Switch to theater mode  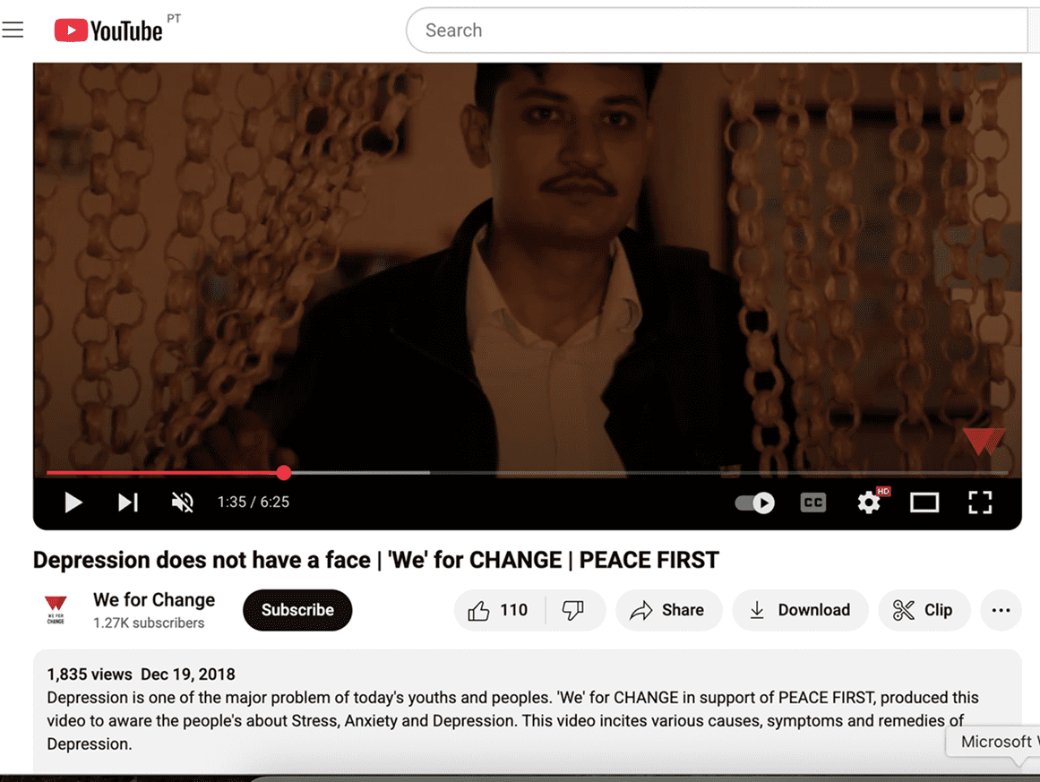click(x=924, y=503)
